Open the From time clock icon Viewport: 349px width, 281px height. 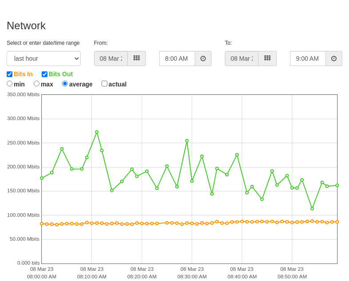tap(203, 59)
